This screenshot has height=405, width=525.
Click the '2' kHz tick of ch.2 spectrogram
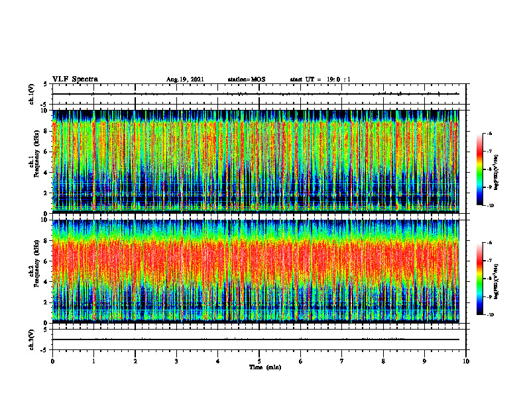46,302
